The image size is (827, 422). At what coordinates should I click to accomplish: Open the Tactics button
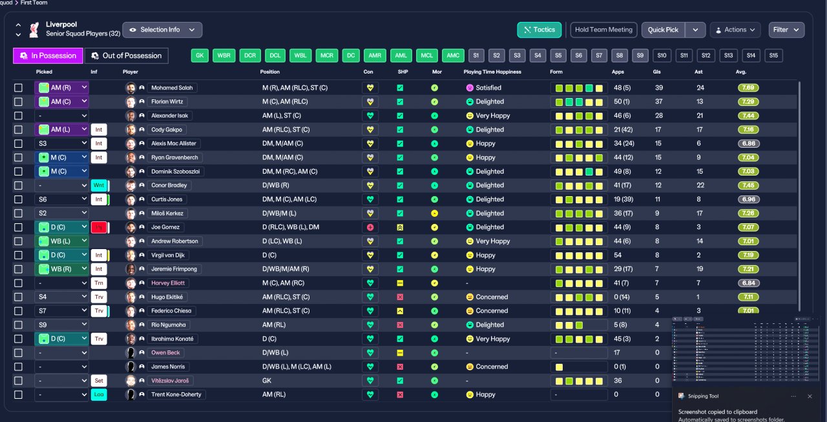539,30
